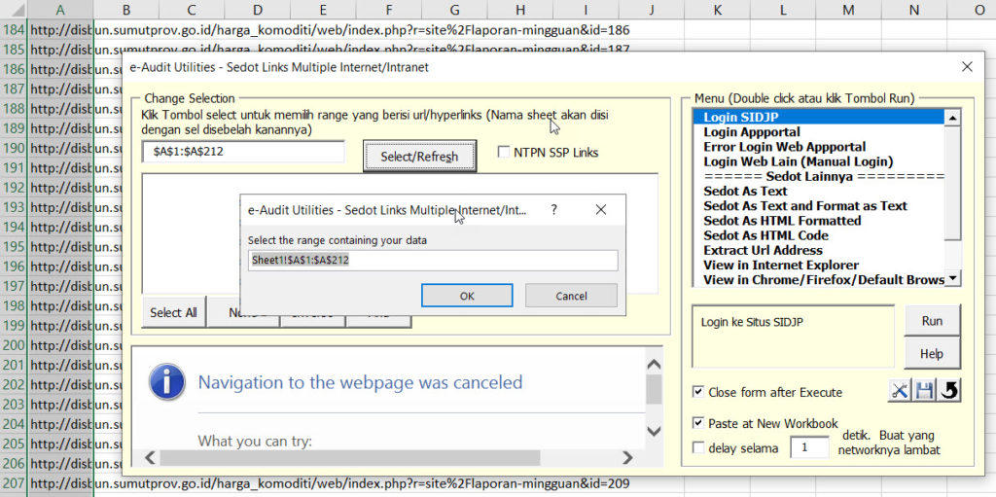Screen dimensions: 996x497
Task: Select Sedot As Text menu entry
Action: pos(745,192)
